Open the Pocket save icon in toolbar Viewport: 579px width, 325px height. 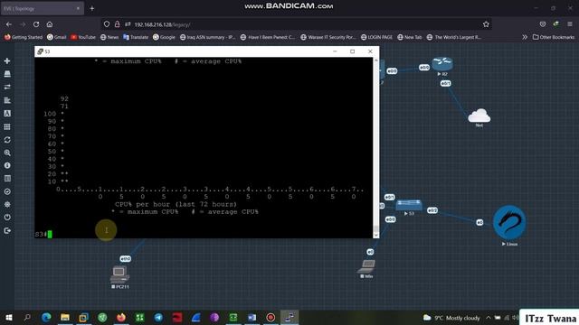[543, 24]
